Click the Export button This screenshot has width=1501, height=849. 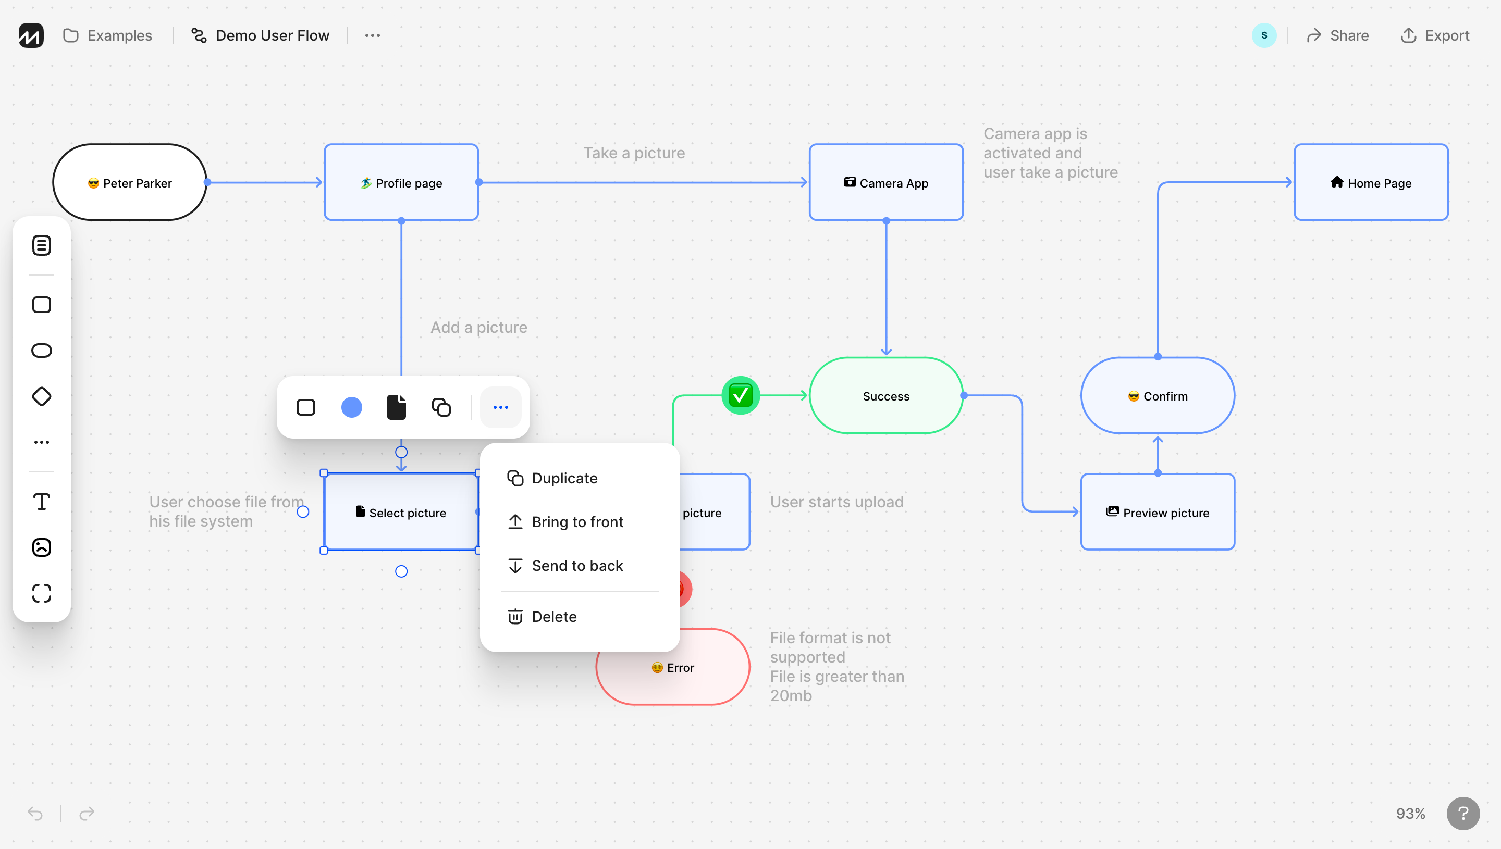pyautogui.click(x=1434, y=35)
